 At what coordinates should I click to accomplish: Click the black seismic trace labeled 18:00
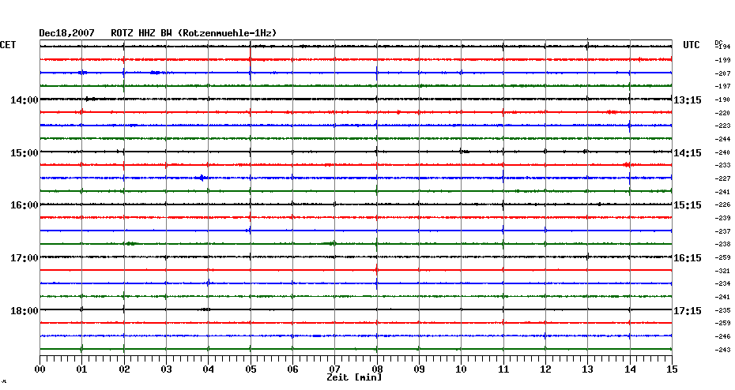click(x=356, y=310)
